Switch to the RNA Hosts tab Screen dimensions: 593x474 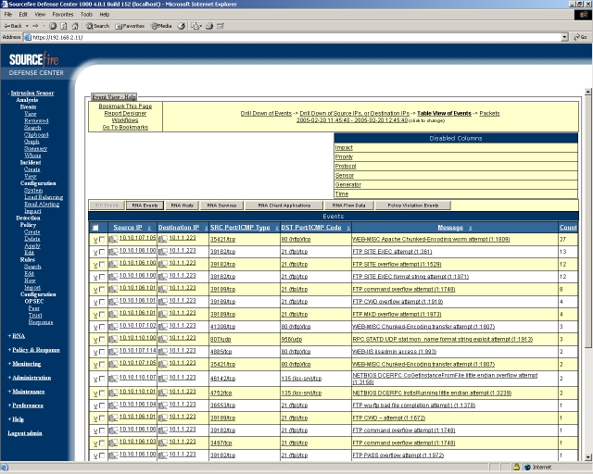(x=183, y=206)
